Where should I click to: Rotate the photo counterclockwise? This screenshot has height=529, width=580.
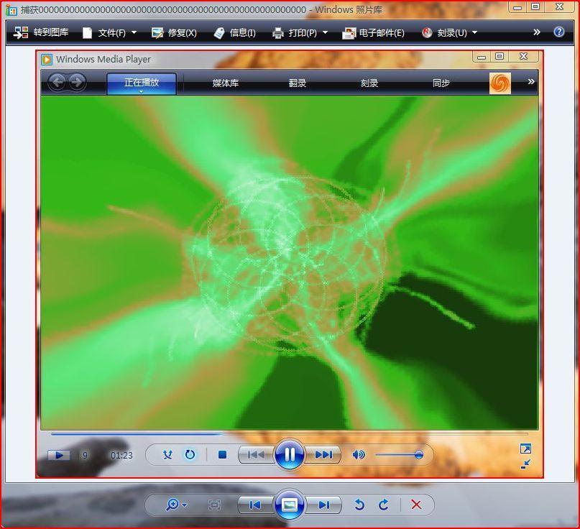tap(359, 505)
